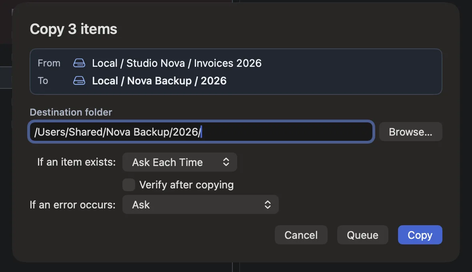The height and width of the screenshot is (272, 472).
Task: Open the If an error occurs dropdown
Action: [200, 205]
